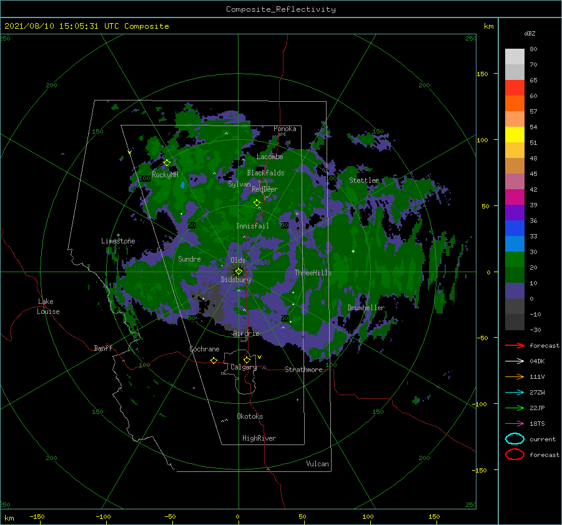Click the green 22JP arrow in legend
This screenshot has height=525, width=562.
coord(515,408)
